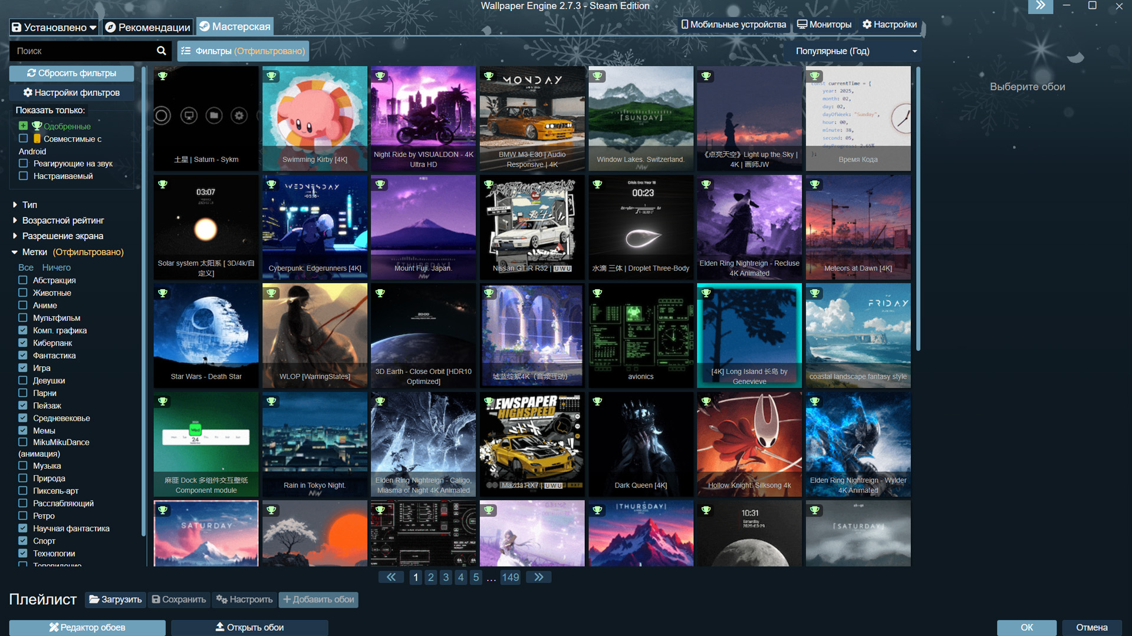The width and height of the screenshot is (1132, 636).
Task: Click the search magnifier icon
Action: (161, 51)
